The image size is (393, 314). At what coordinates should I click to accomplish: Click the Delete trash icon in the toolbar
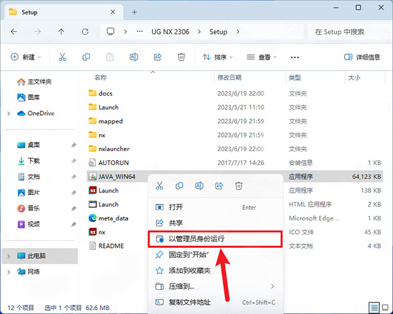(181, 58)
